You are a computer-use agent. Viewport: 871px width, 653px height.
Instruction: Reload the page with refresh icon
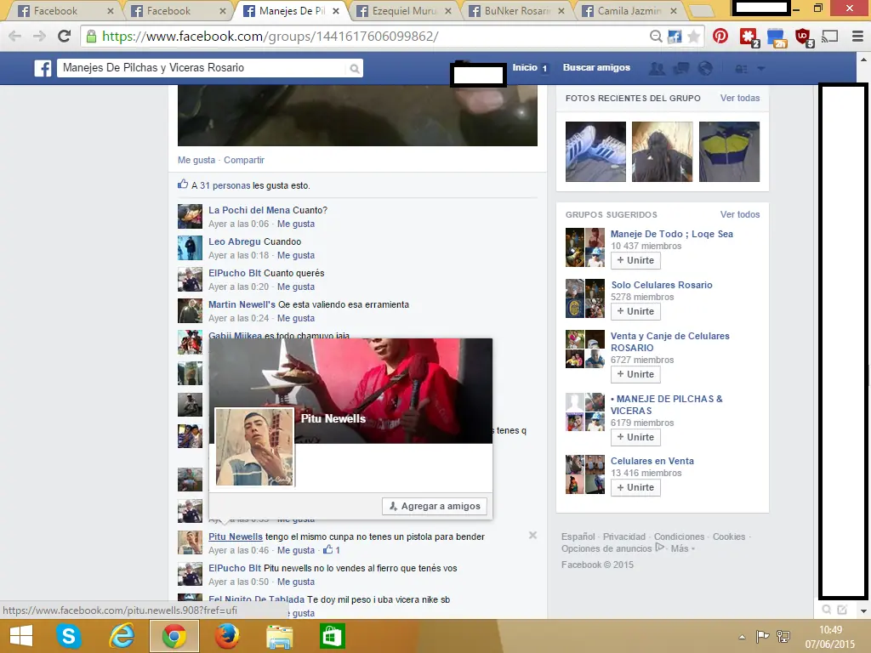(x=65, y=36)
